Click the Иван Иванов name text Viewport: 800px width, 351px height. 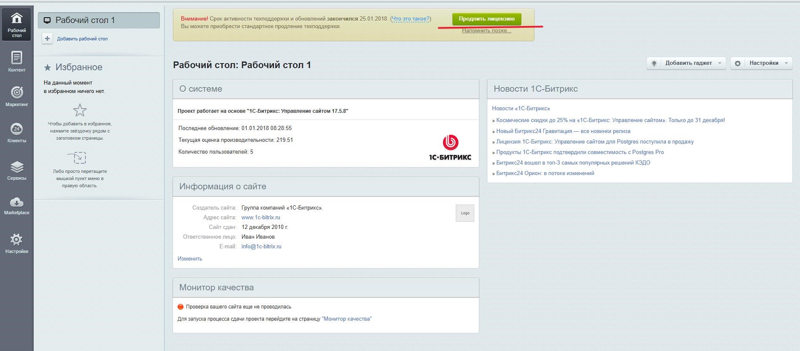[x=258, y=237]
